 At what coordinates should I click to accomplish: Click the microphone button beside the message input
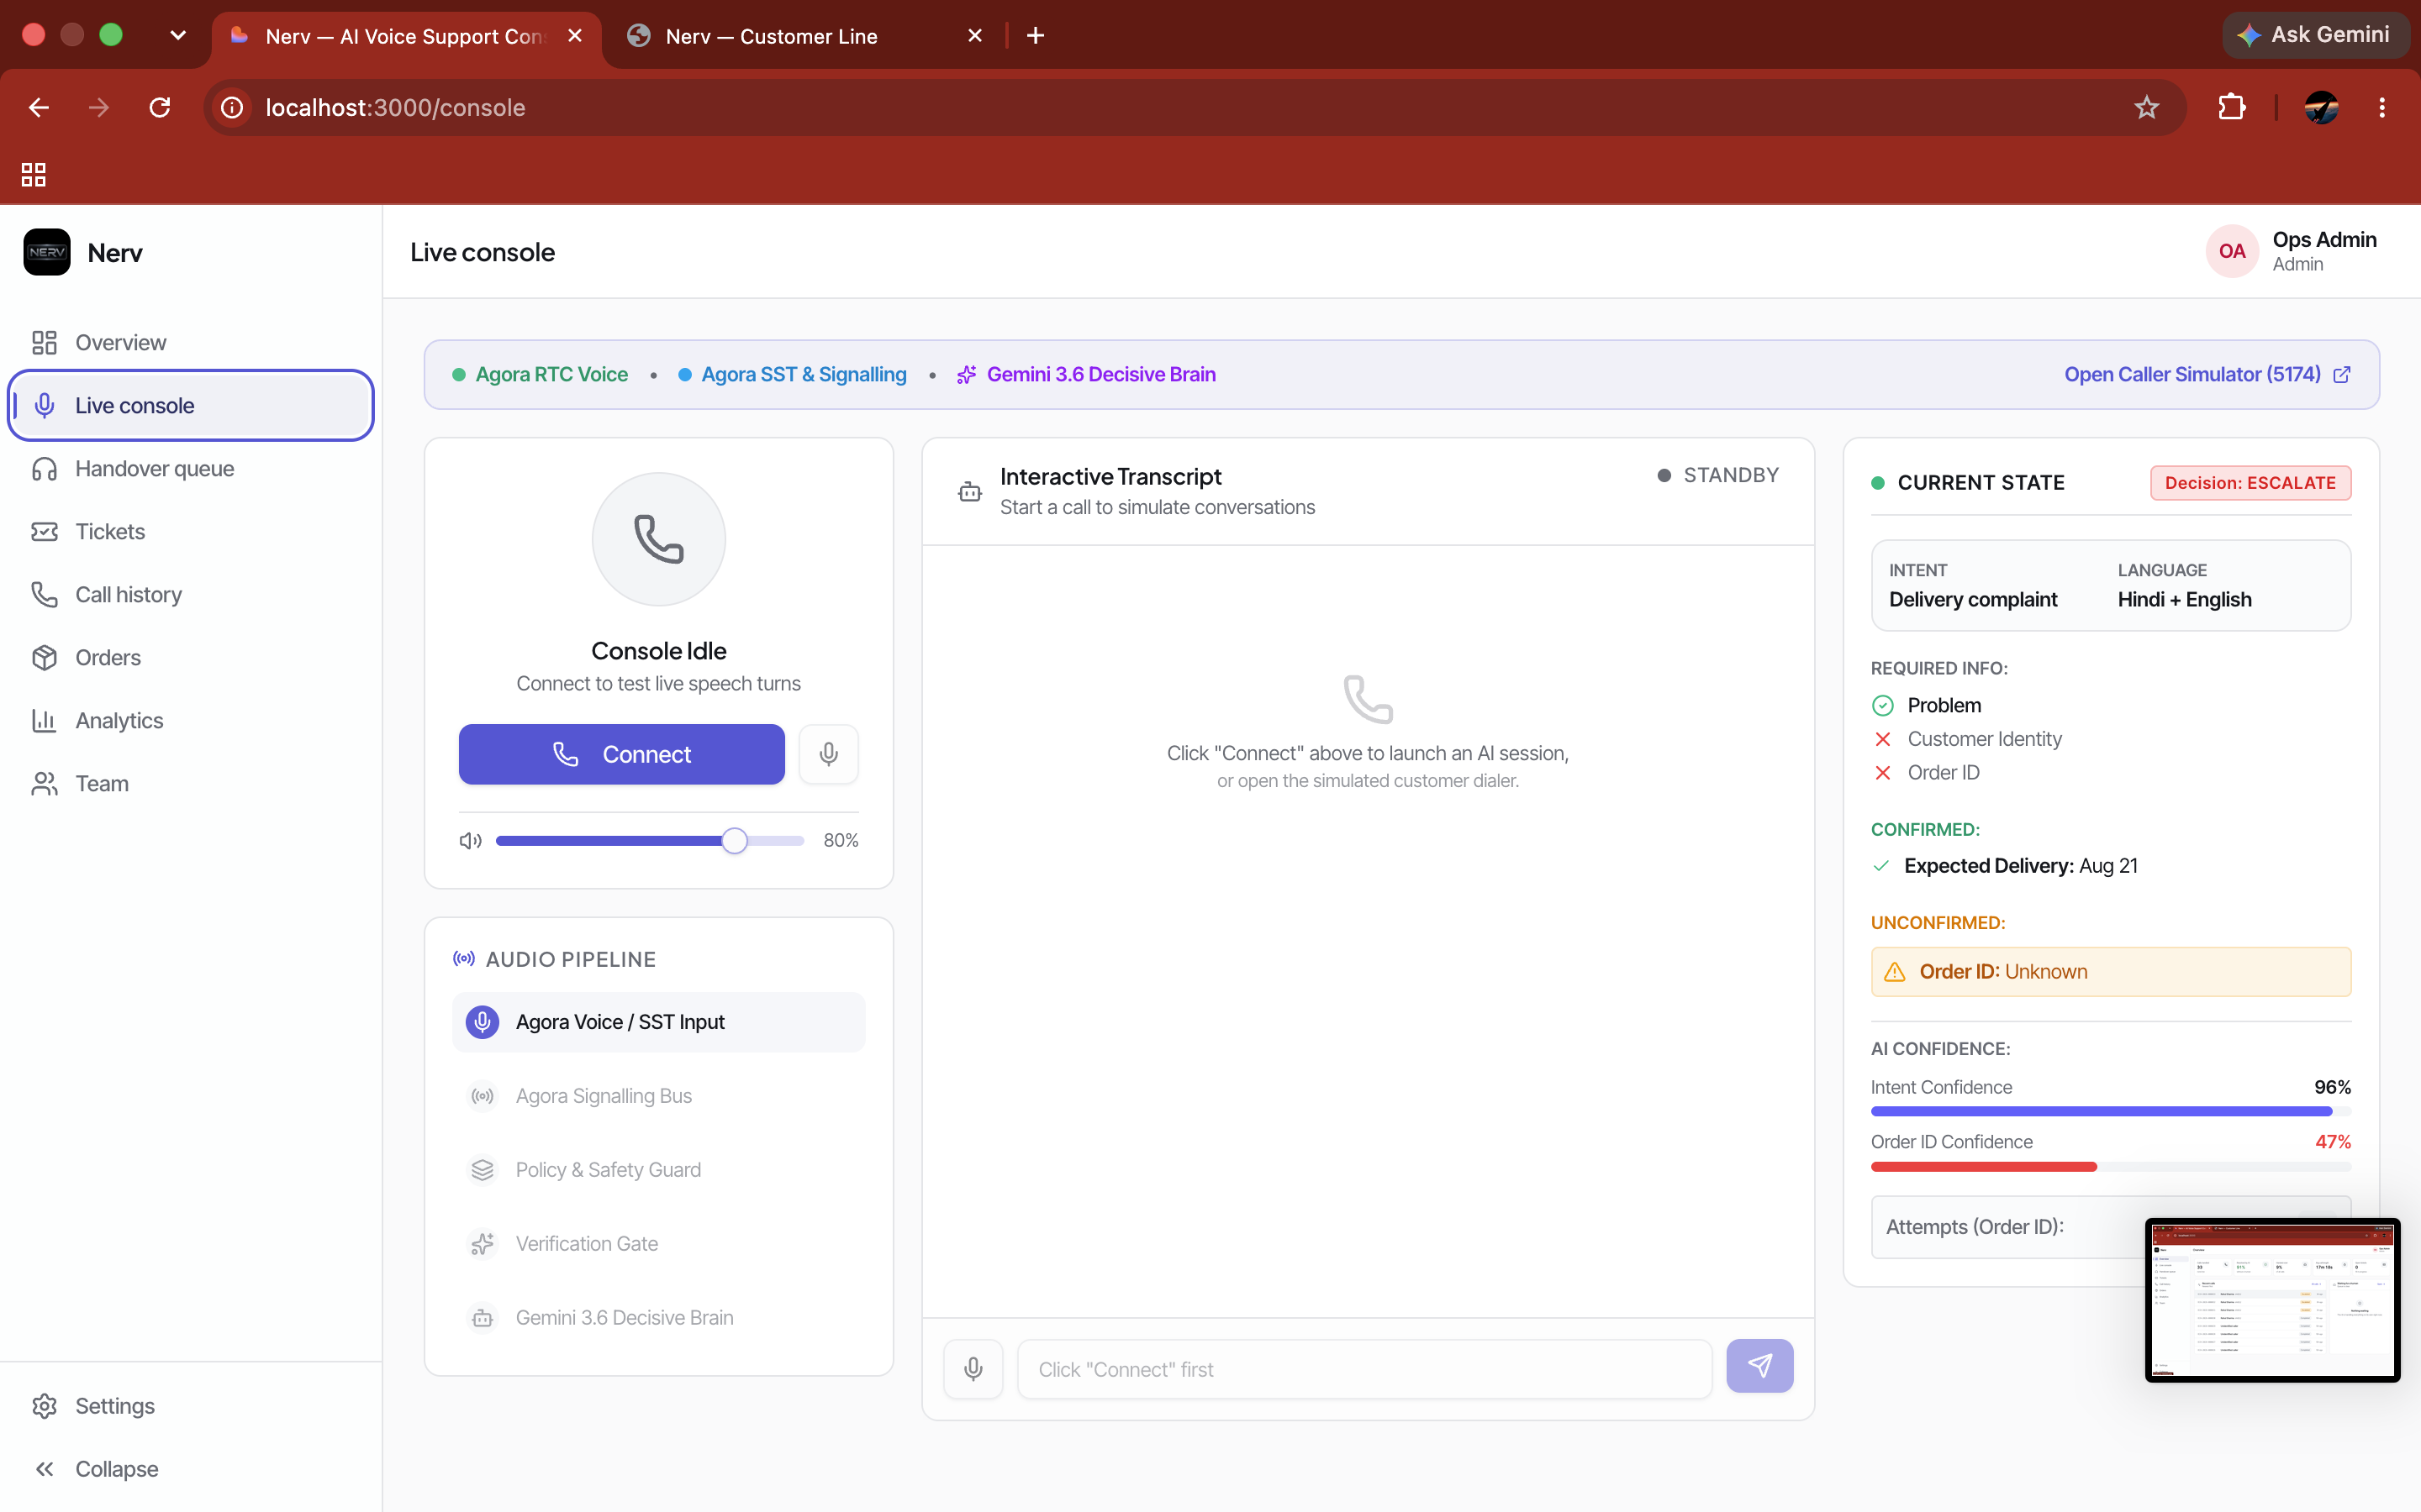pos(973,1368)
